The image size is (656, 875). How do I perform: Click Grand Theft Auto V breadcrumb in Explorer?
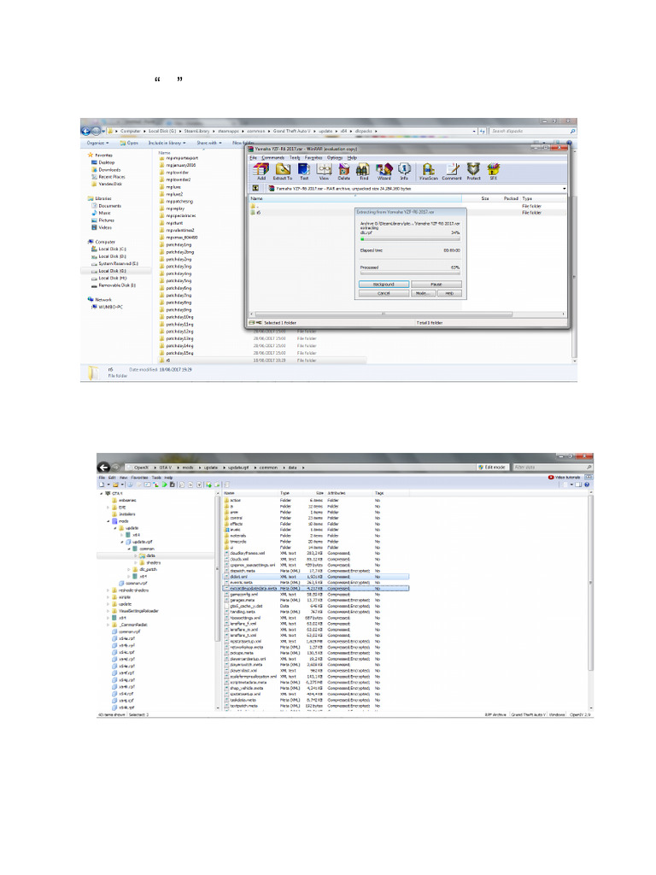pos(291,131)
